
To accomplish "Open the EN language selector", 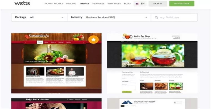I will coord(140,4).
